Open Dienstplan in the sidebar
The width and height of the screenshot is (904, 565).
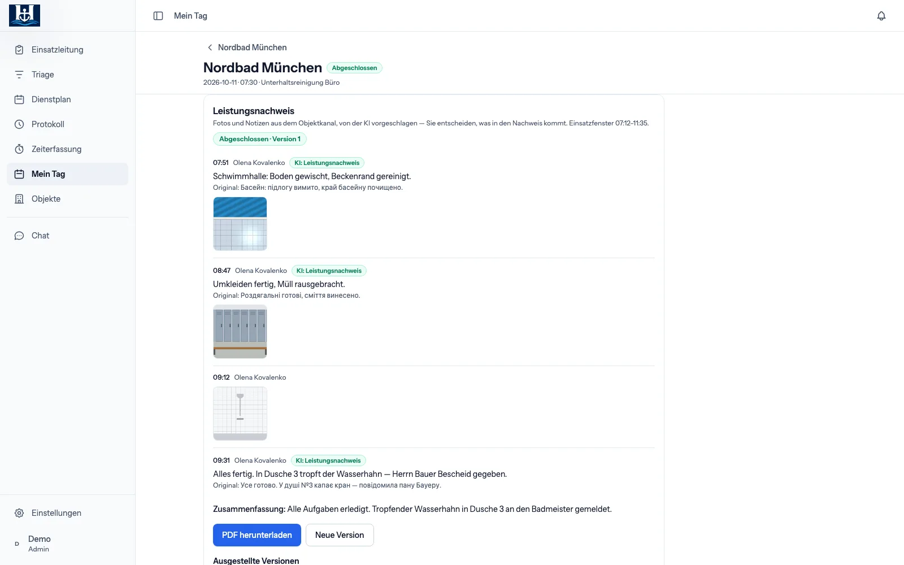point(68,99)
